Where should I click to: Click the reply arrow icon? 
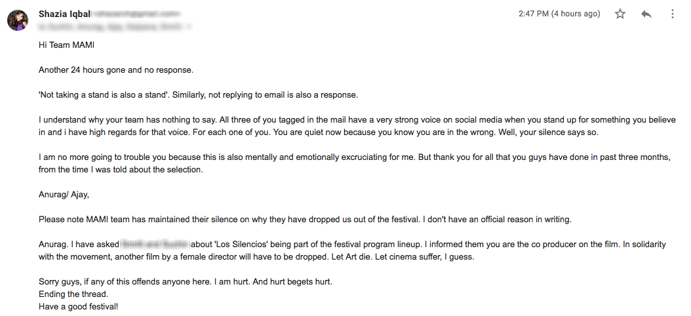click(646, 14)
